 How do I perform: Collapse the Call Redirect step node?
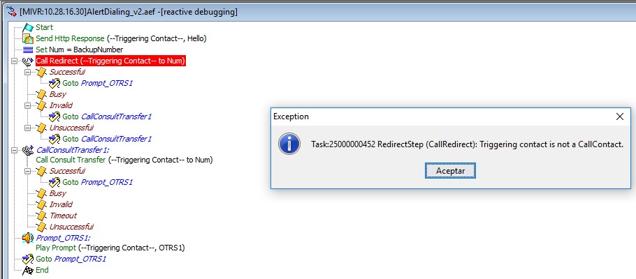(x=15, y=61)
